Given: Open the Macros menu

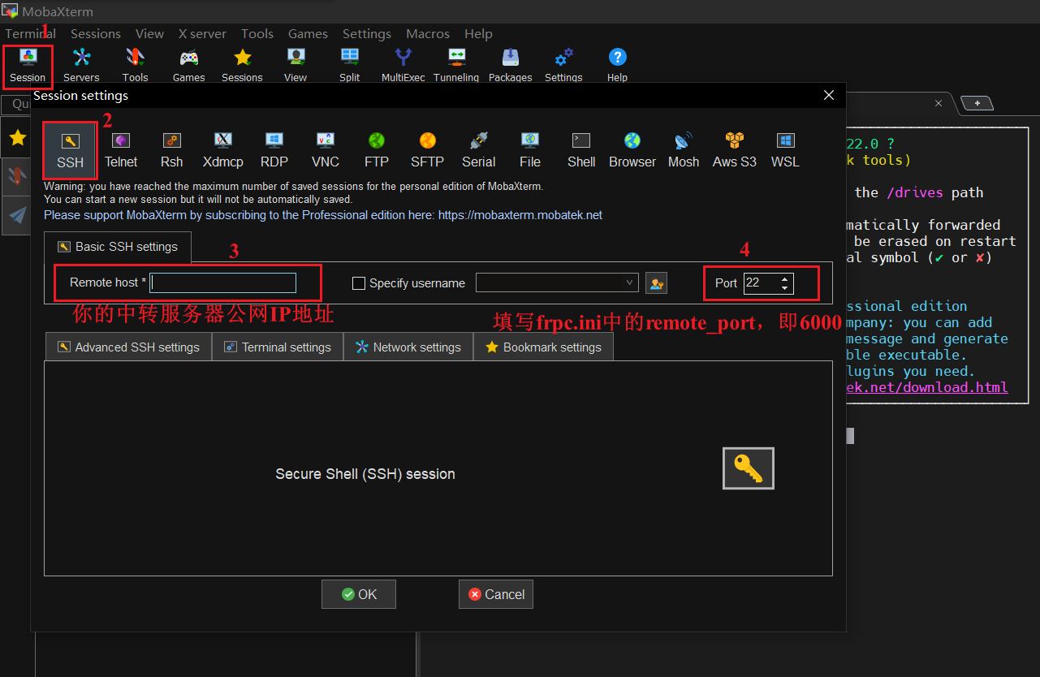Looking at the screenshot, I should (428, 33).
